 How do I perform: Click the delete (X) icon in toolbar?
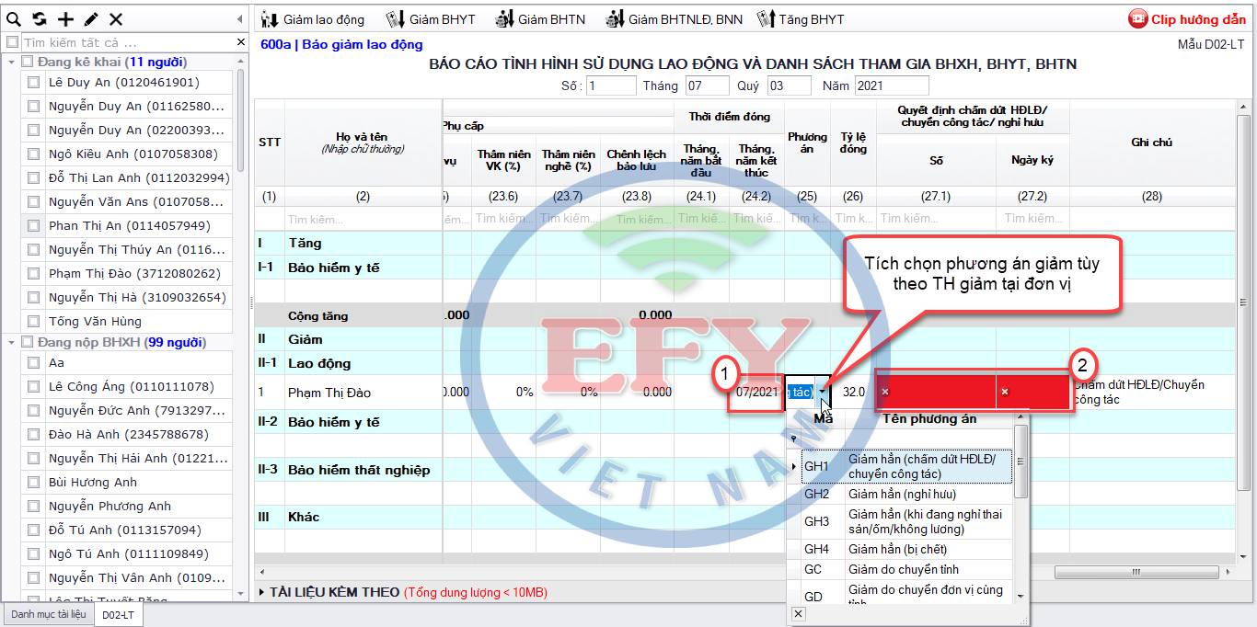116,19
